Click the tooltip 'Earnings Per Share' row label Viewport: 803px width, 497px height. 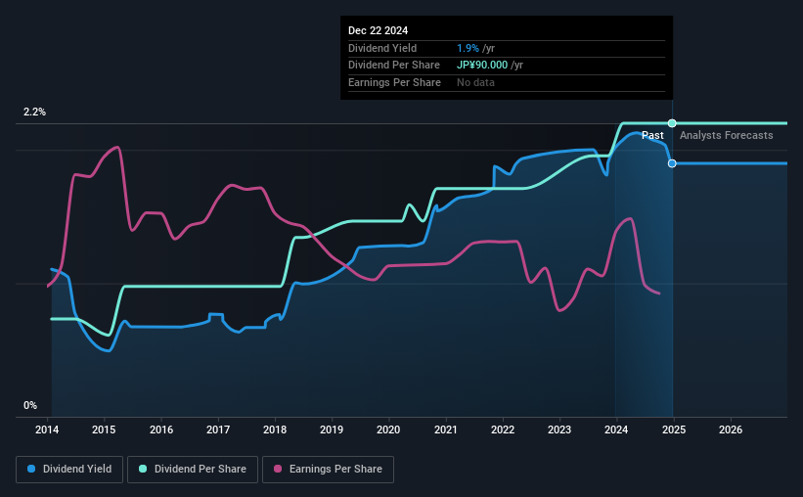pos(394,82)
